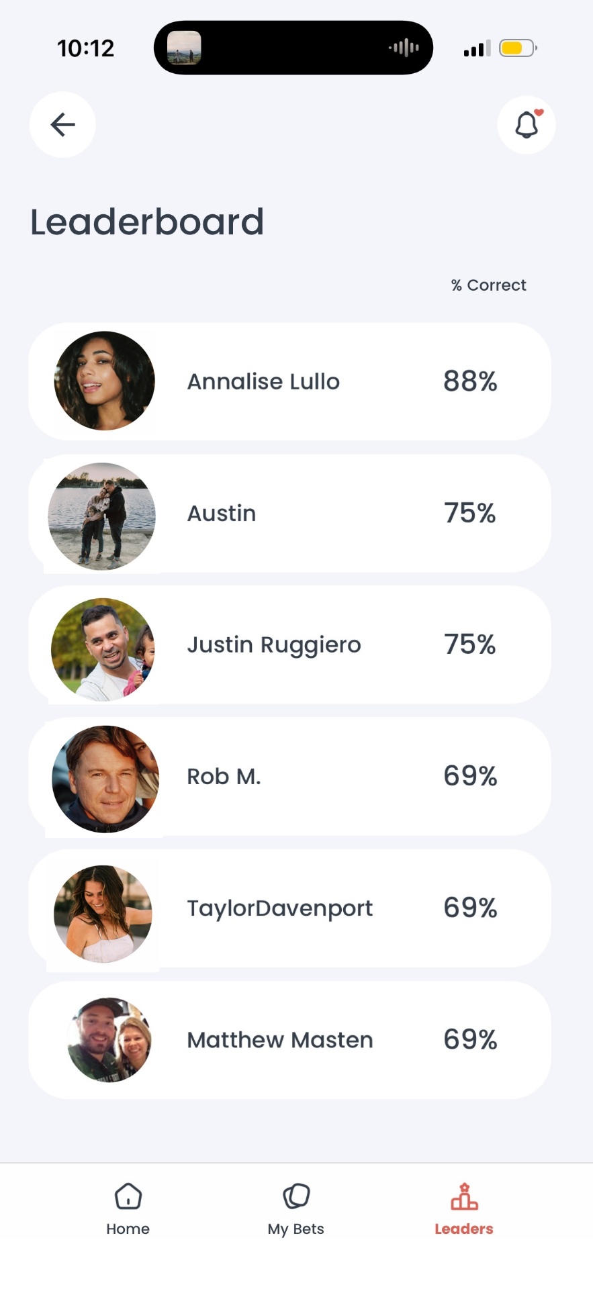The height and width of the screenshot is (1289, 593).
Task: Tap the Leaders podium icon
Action: (464, 1197)
